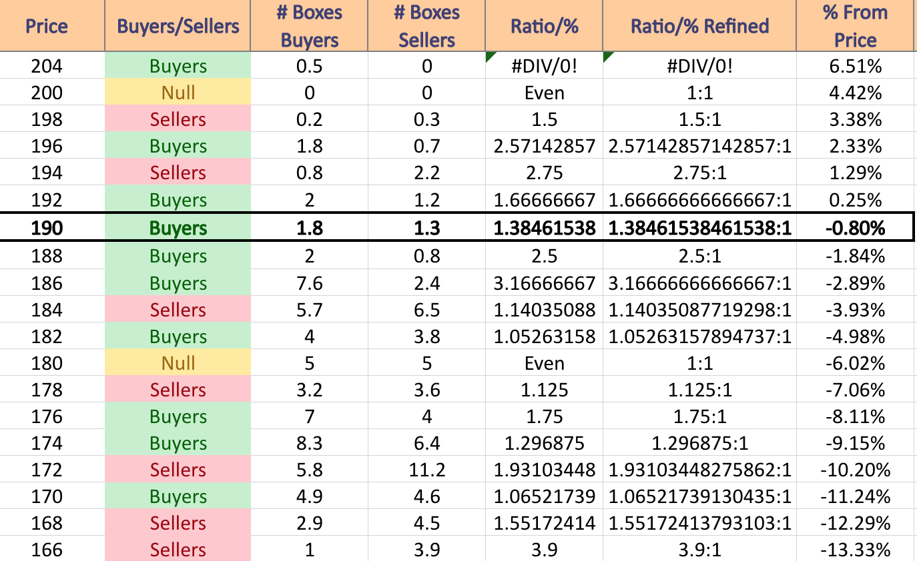Select the Sellers cell in the 178 row

tap(178, 390)
